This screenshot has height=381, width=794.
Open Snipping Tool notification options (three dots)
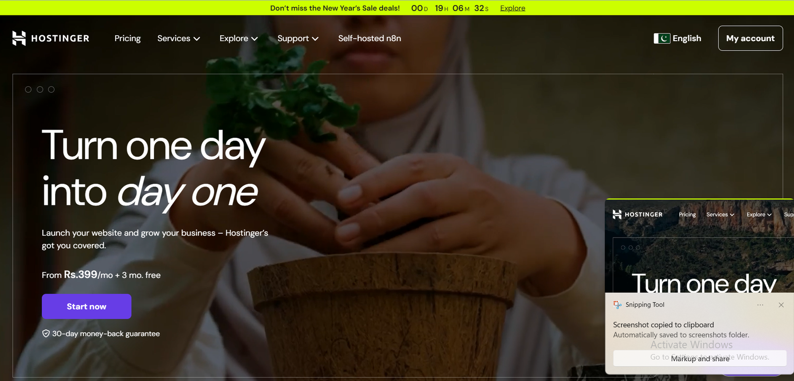(760, 305)
